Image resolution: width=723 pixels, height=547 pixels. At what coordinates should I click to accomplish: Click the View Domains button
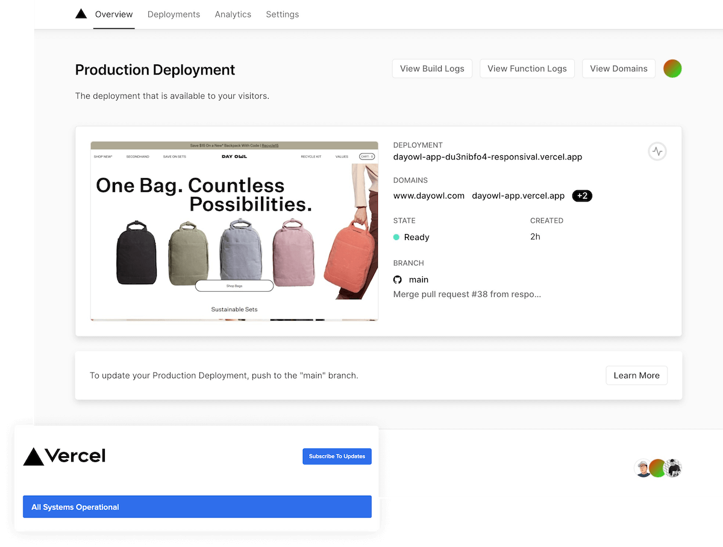(x=619, y=69)
